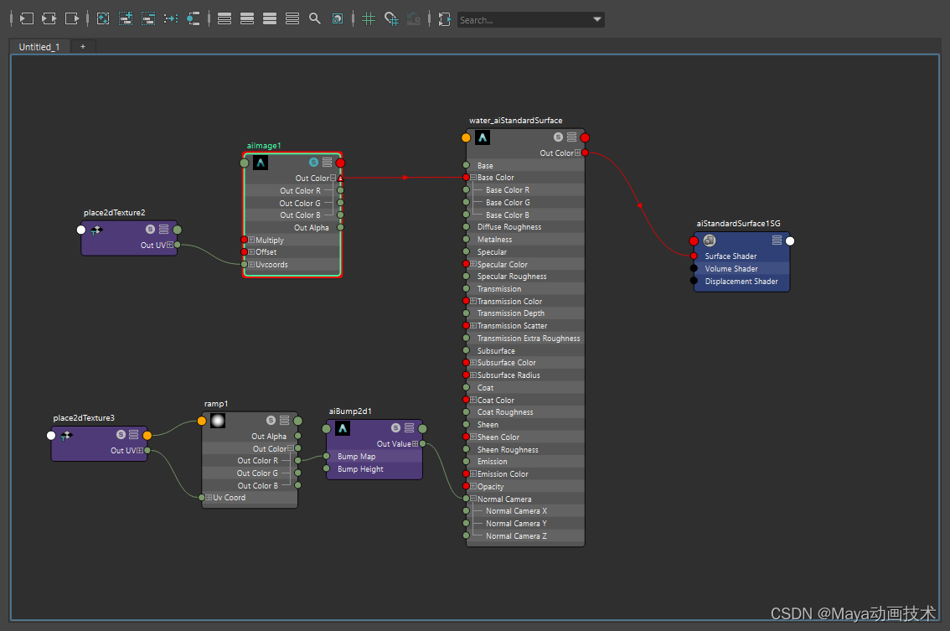This screenshot has height=631, width=950.
Task: Add selected nodes to graph icon
Action: click(126, 18)
